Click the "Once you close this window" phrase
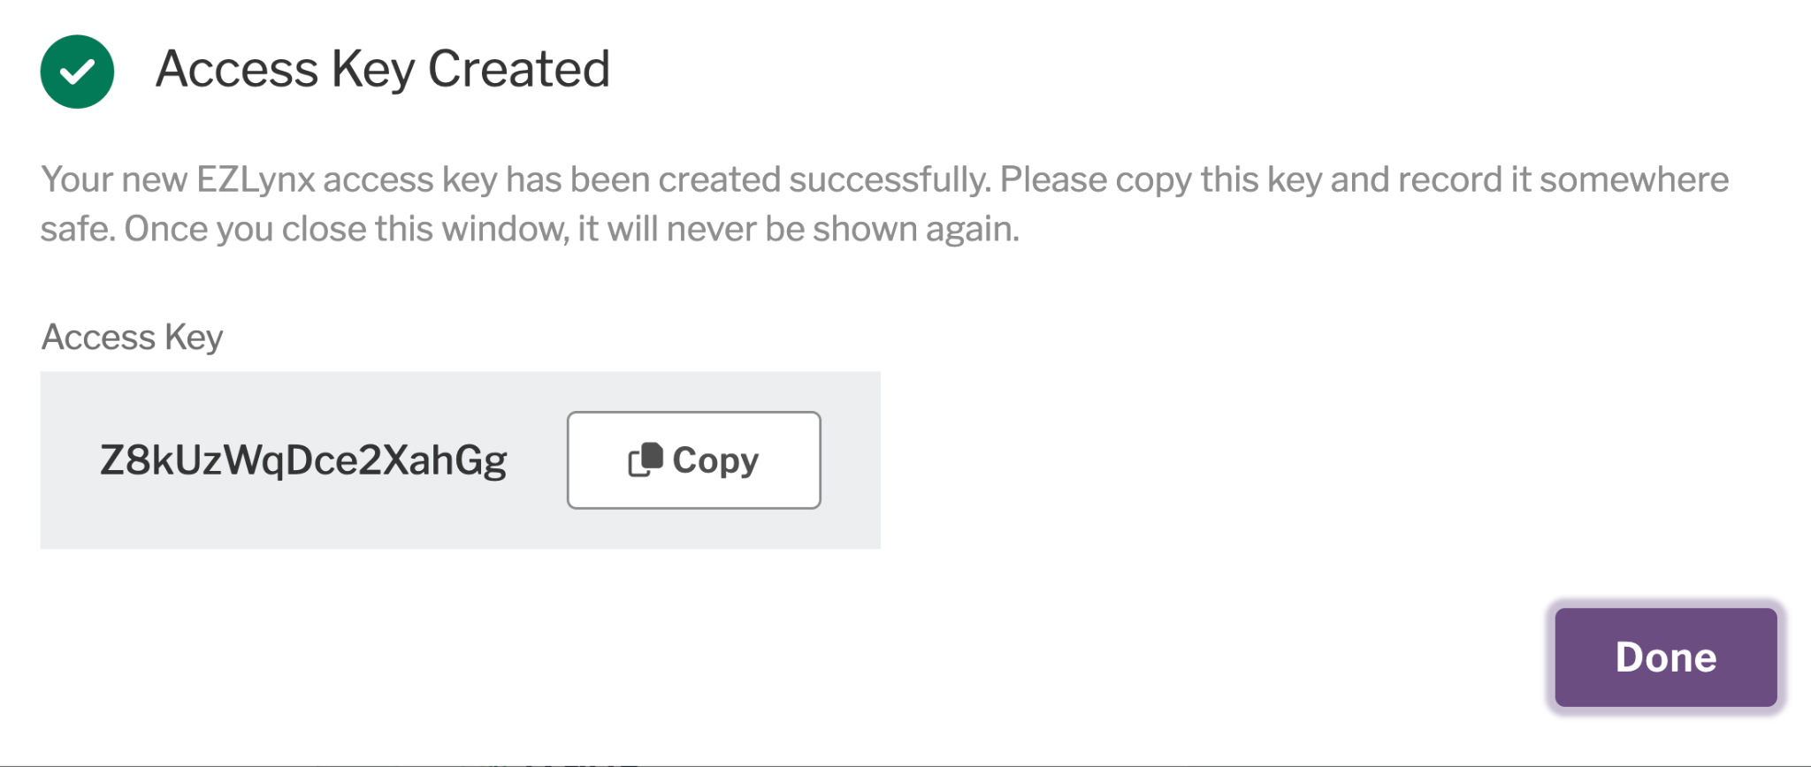This screenshot has width=1811, height=767. 347,229
